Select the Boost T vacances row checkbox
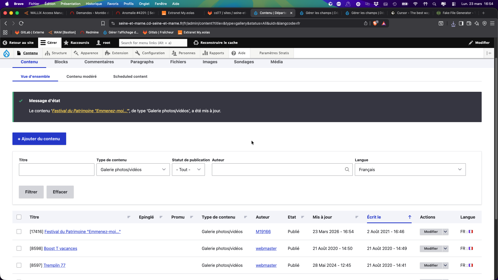The width and height of the screenshot is (498, 280). tap(19, 249)
